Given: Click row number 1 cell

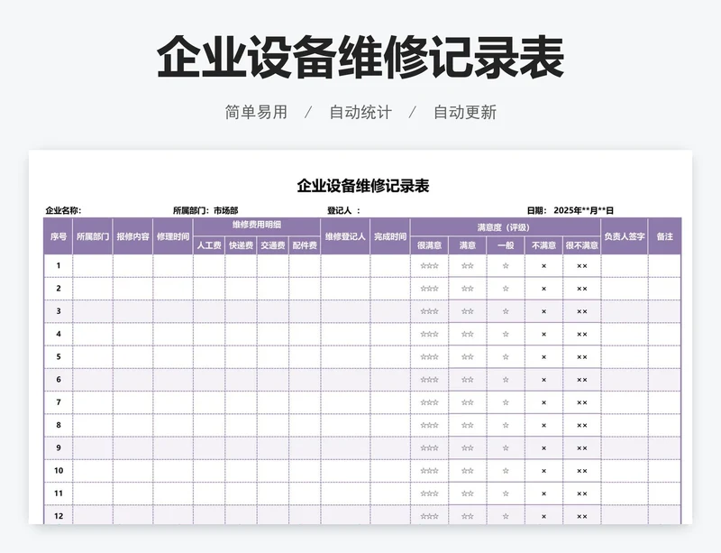Looking at the screenshot, I should [59, 266].
